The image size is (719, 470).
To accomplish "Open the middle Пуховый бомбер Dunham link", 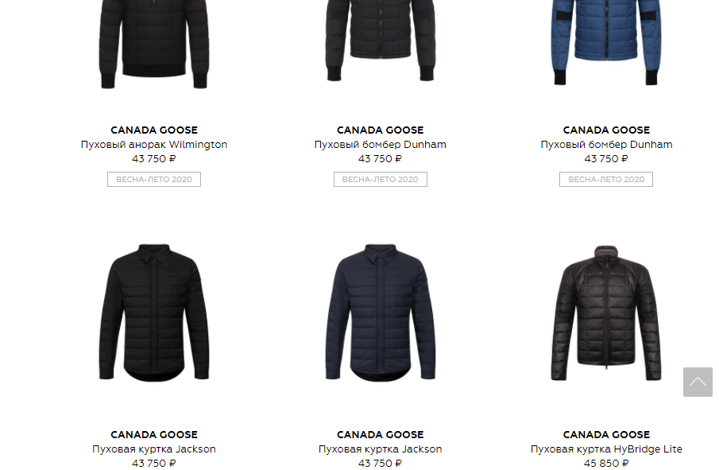I will pos(380,144).
